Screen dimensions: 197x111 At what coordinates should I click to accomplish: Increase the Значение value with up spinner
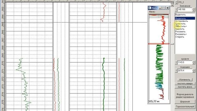[194, 8]
